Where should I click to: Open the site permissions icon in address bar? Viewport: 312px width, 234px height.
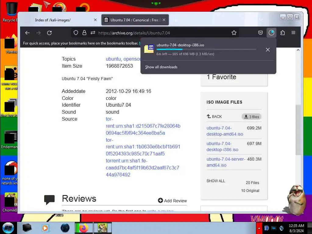[x=93, y=33]
